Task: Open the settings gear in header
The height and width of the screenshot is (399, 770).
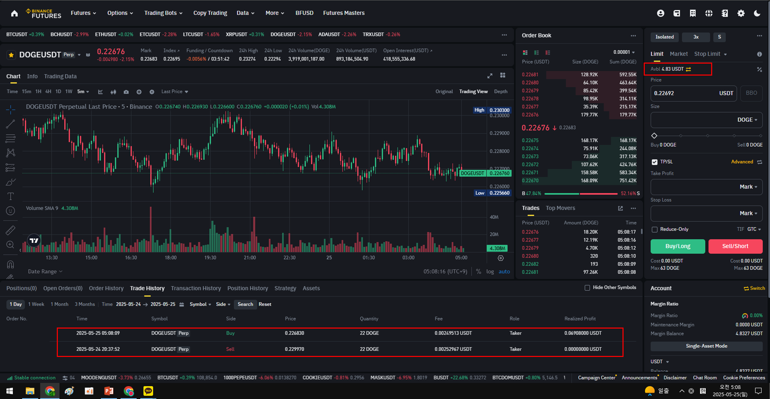Action: click(x=741, y=13)
